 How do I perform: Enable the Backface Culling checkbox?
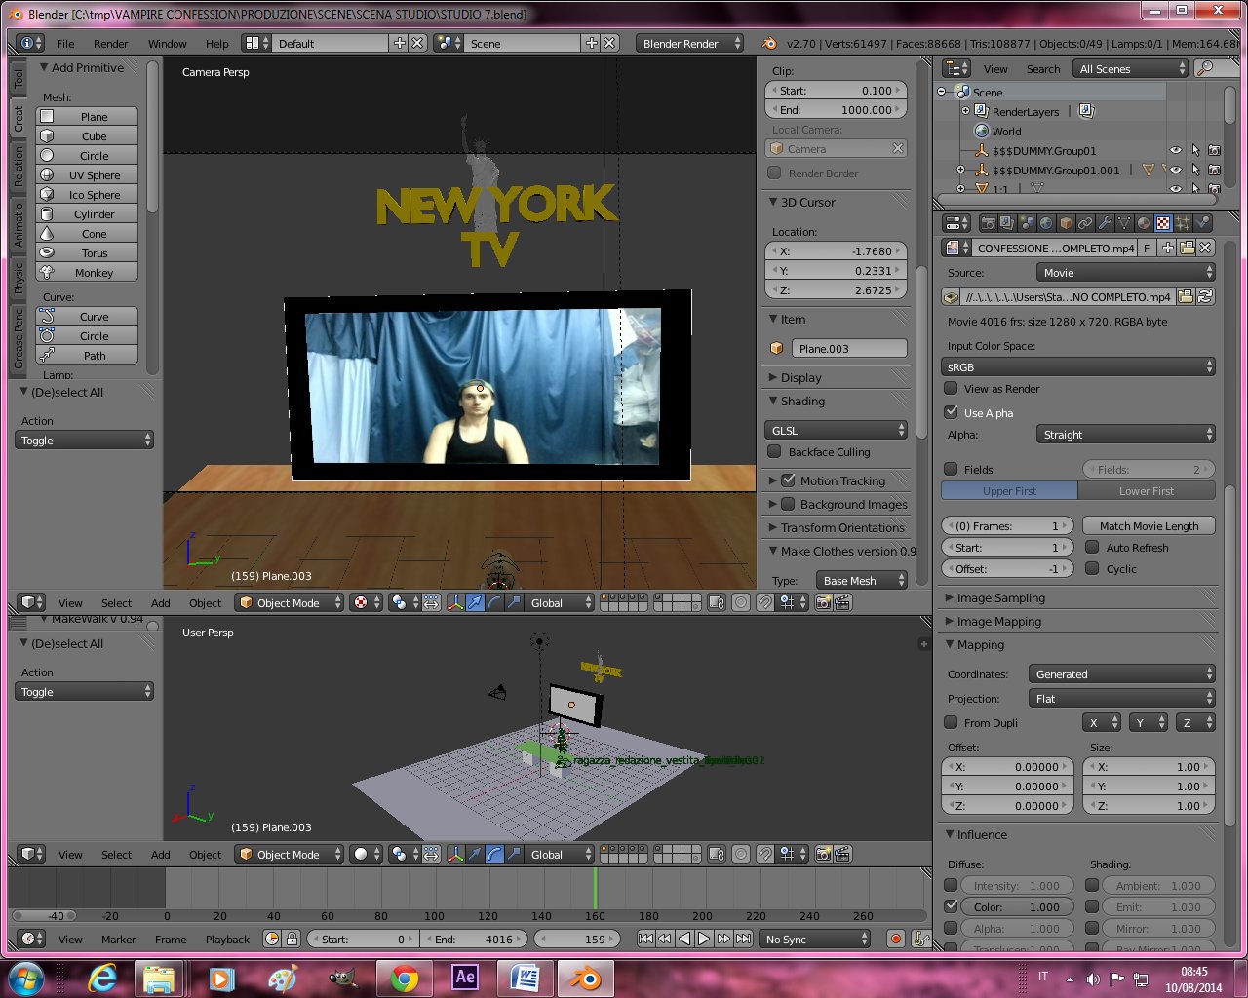click(775, 451)
